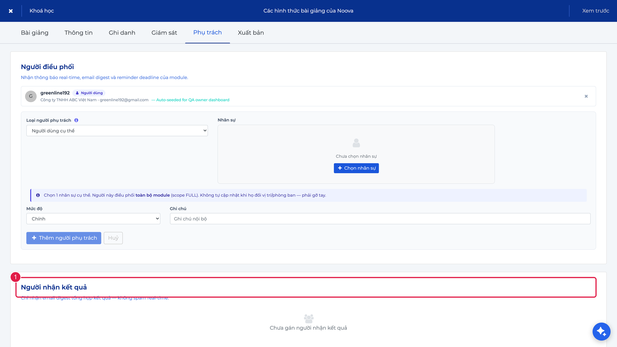Switch to the Bài giảng tab
This screenshot has height=347, width=617.
coord(35,33)
